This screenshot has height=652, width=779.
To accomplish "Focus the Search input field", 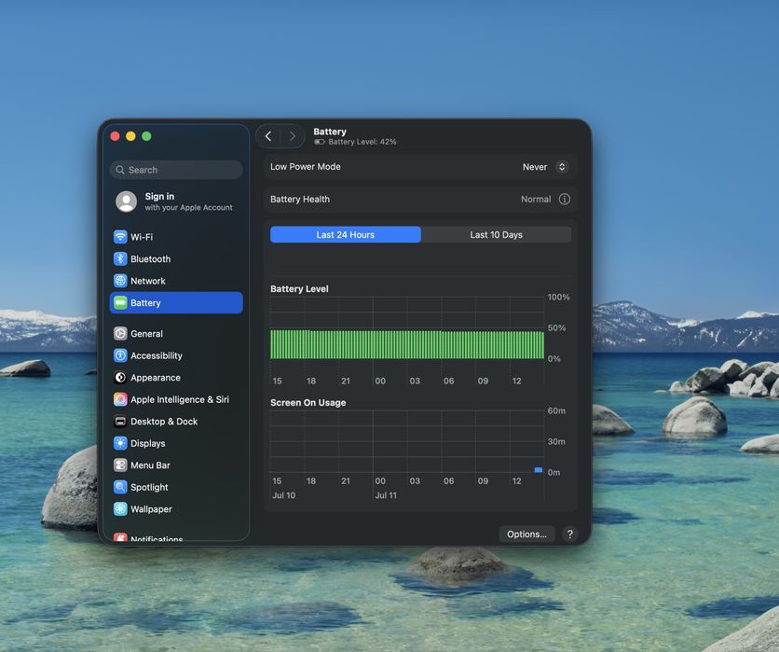I will (176, 170).
